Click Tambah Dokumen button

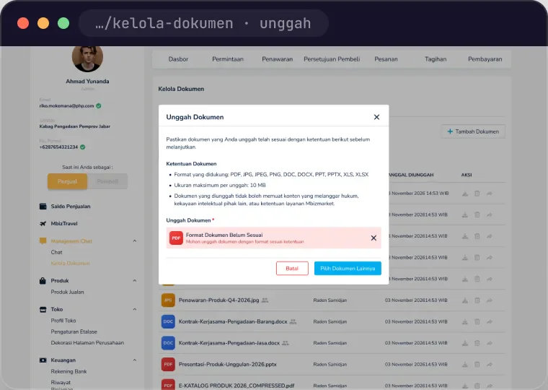(x=473, y=131)
